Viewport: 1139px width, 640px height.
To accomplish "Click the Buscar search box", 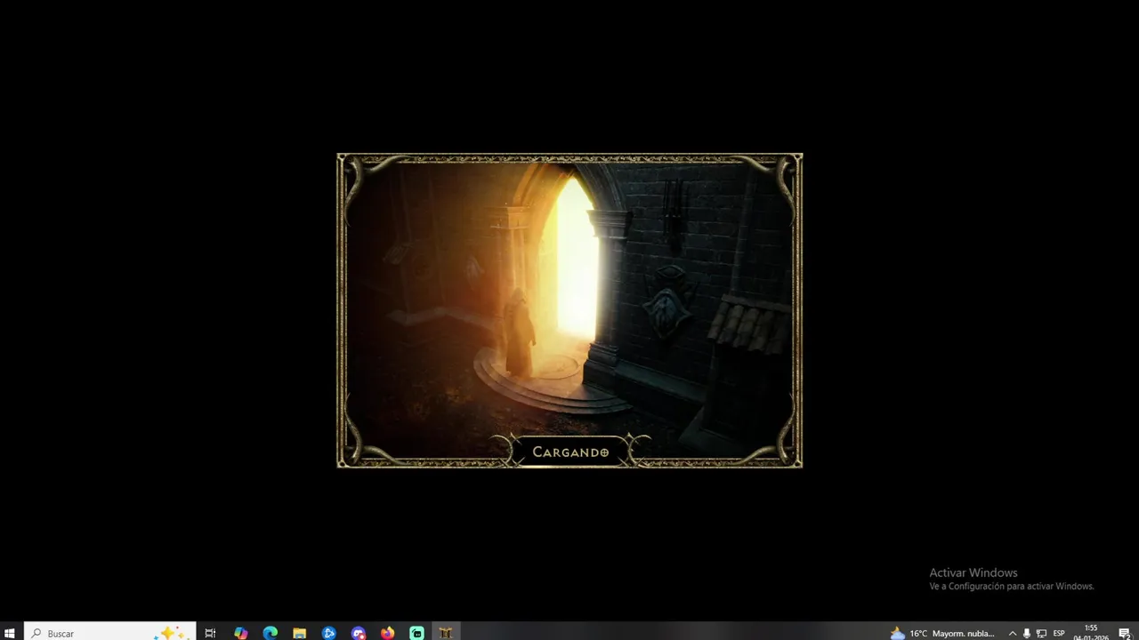I will pyautogui.click(x=109, y=633).
